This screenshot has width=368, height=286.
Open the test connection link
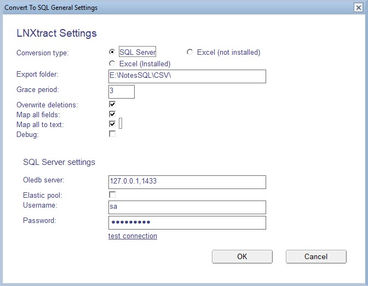pyautogui.click(x=133, y=236)
